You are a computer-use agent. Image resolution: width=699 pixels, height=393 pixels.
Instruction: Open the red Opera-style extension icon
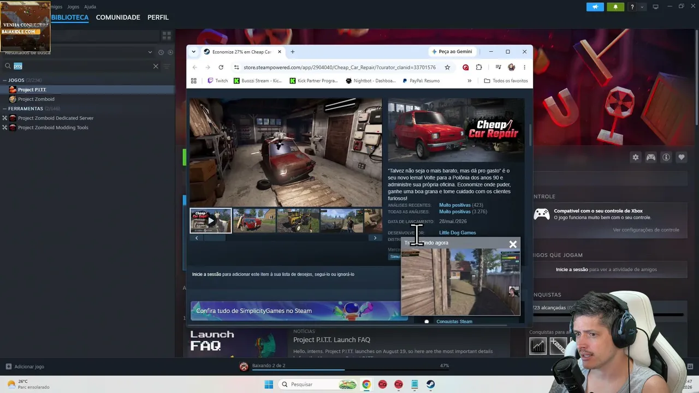tap(466, 67)
